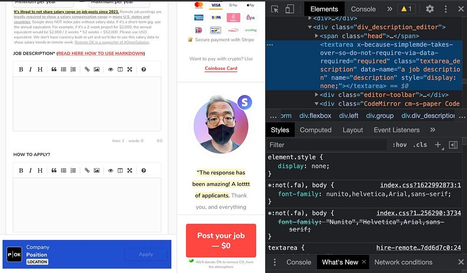Image resolution: width=467 pixels, height=273 pixels.
Task: Add new style rule with plus icon
Action: [x=438, y=145]
